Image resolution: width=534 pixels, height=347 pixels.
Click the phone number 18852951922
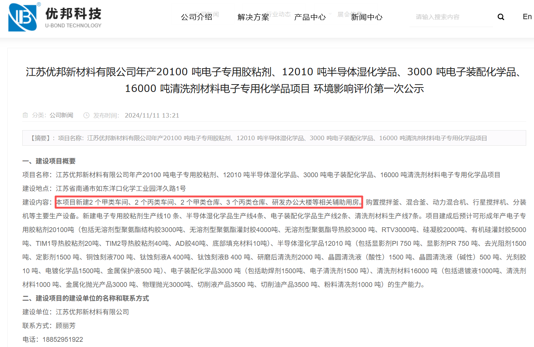63,339
